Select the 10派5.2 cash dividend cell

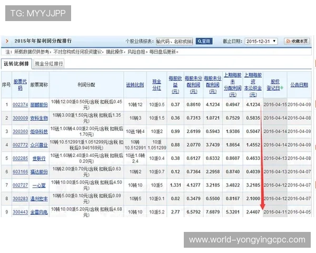(x=156, y=212)
